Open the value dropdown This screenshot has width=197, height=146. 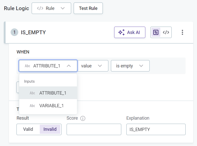(x=93, y=66)
